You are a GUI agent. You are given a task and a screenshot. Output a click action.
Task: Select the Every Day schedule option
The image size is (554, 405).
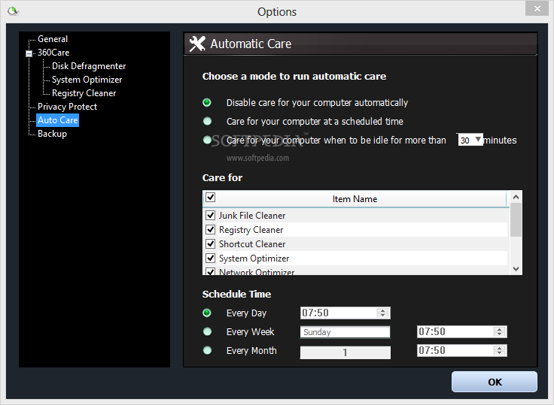pos(207,313)
